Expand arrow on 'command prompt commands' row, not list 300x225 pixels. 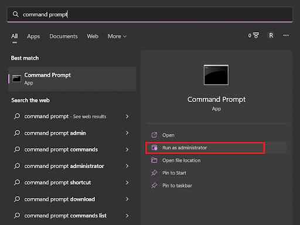(127, 149)
